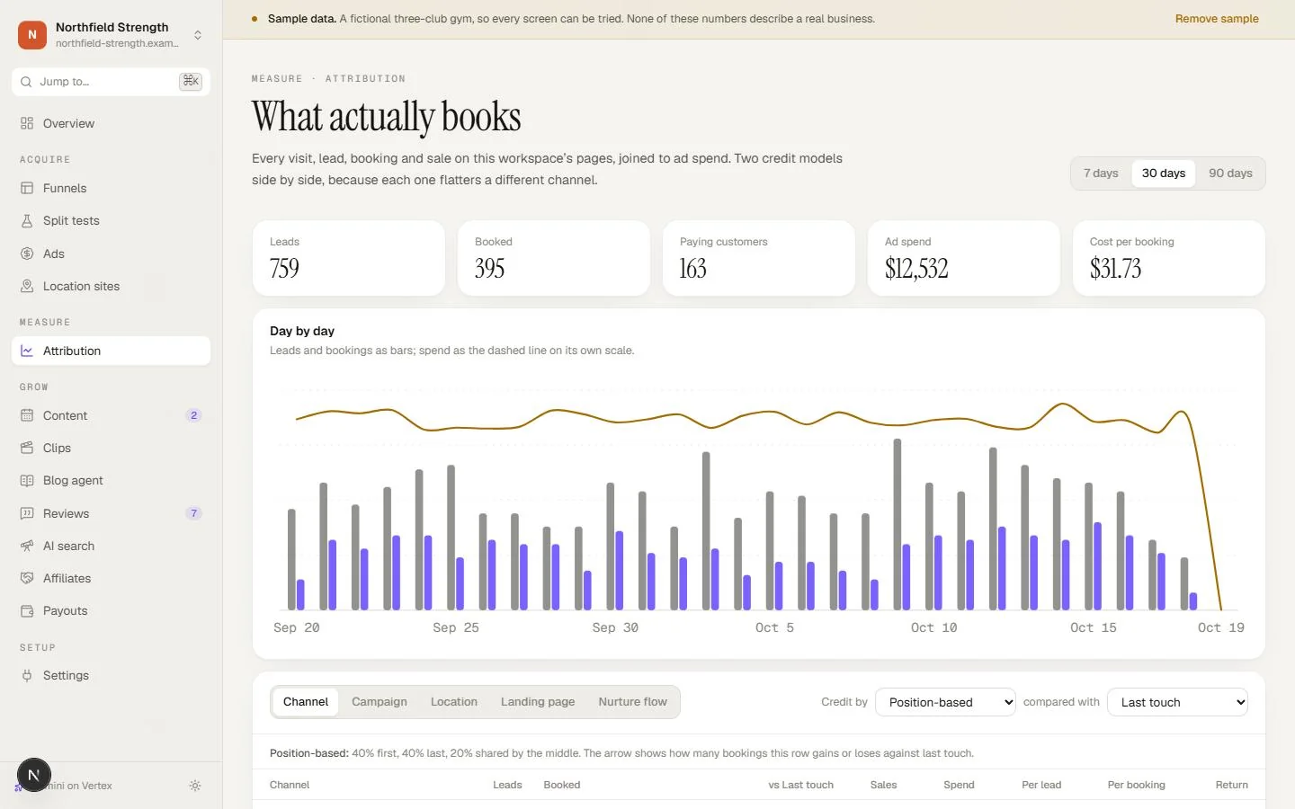This screenshot has height=809, width=1295.
Task: Select the Channel tab
Action: (x=306, y=702)
